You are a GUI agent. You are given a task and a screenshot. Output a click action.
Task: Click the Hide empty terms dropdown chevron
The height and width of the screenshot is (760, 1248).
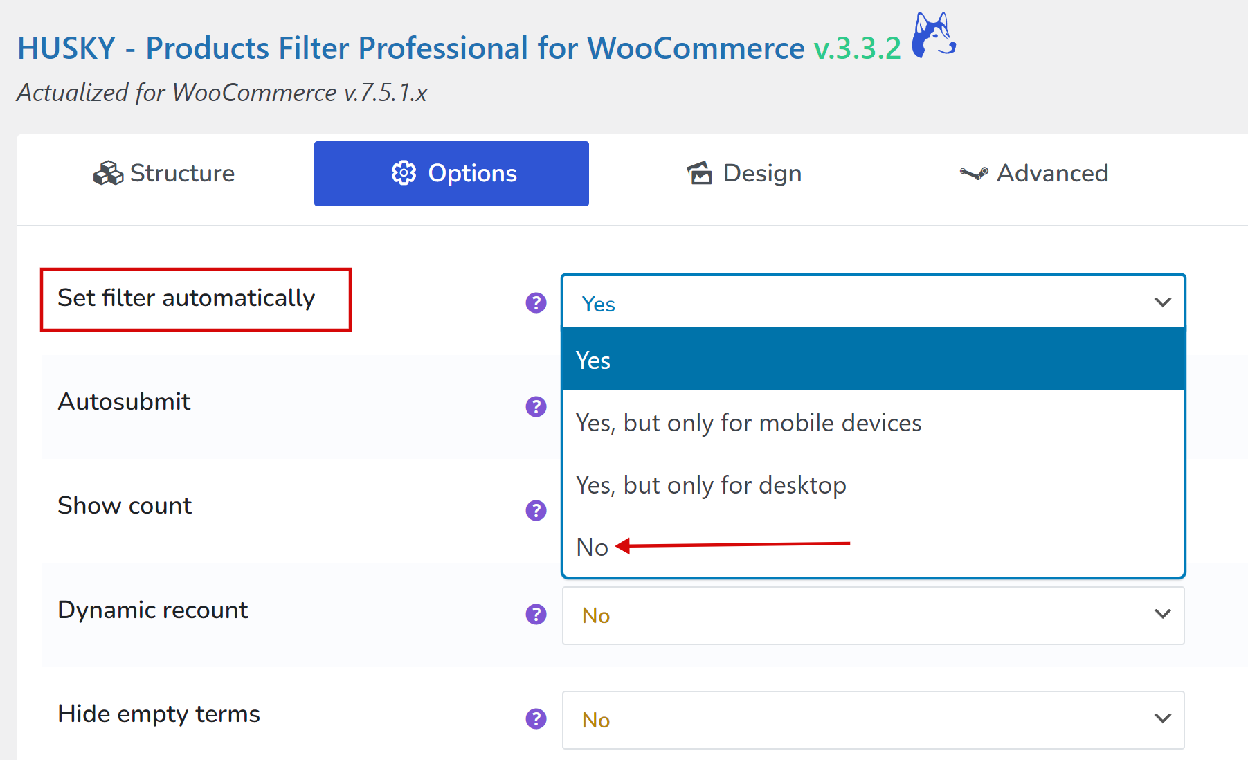coord(1163,718)
